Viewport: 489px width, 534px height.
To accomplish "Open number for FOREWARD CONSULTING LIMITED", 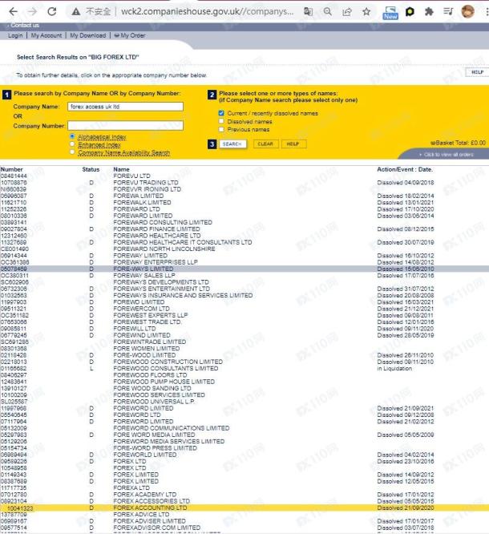I will pos(14,222).
